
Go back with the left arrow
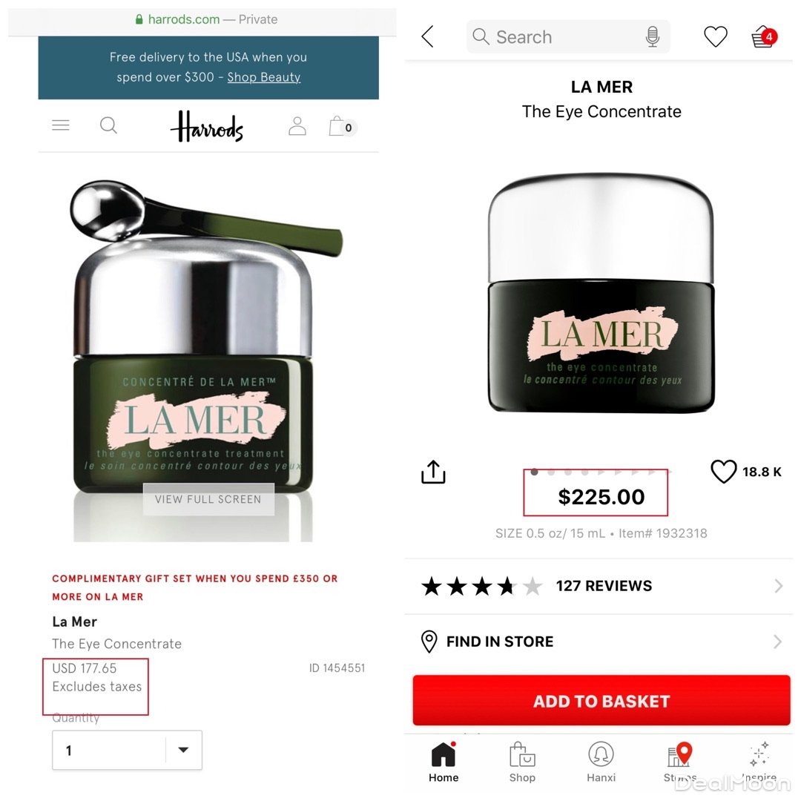[428, 37]
